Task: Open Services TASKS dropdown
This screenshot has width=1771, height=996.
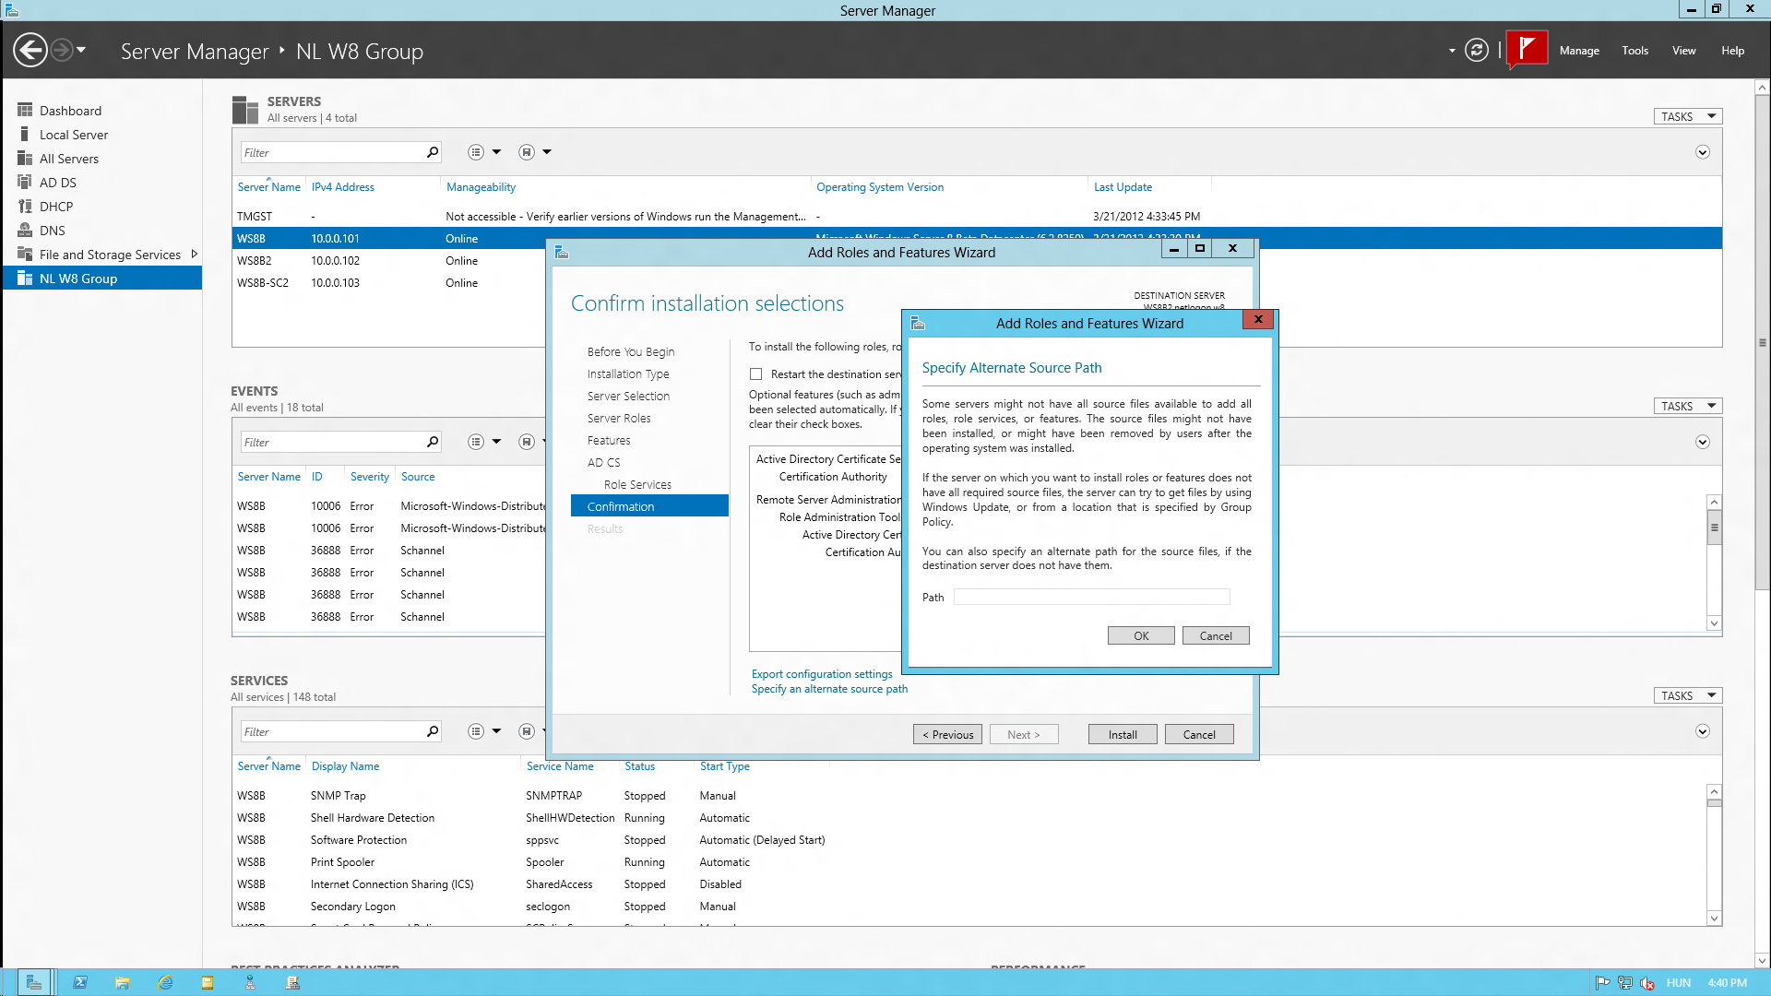Action: [x=1687, y=695]
